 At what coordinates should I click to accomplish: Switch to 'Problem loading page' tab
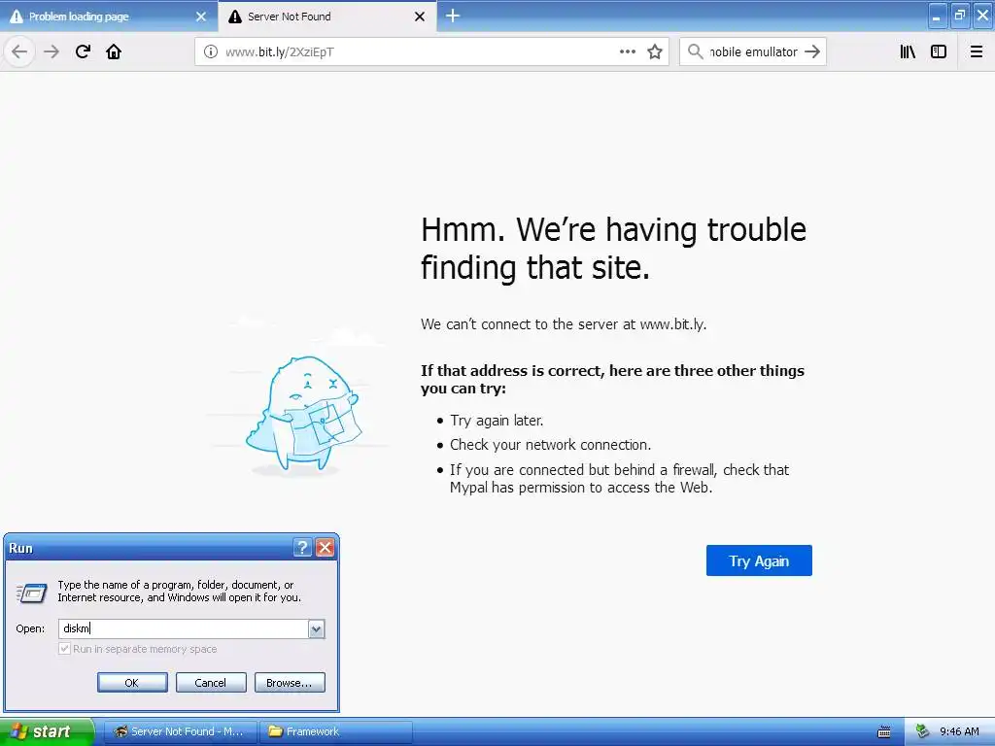[x=109, y=17]
